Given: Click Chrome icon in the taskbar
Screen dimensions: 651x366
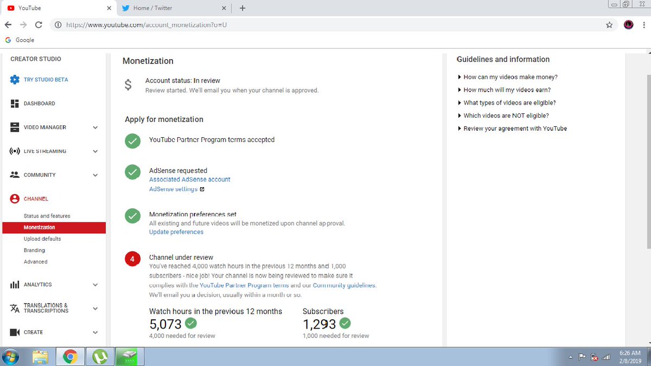Looking at the screenshot, I should coord(70,357).
